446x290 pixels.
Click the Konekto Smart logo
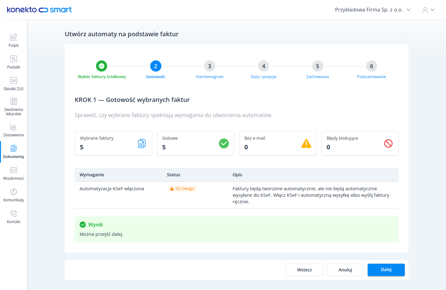click(39, 10)
